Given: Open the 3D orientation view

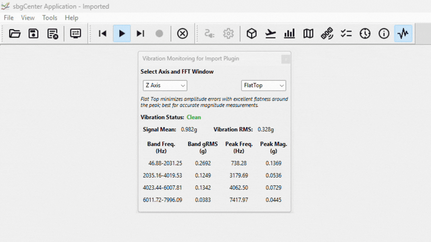Looking at the screenshot, I should coord(251,33).
